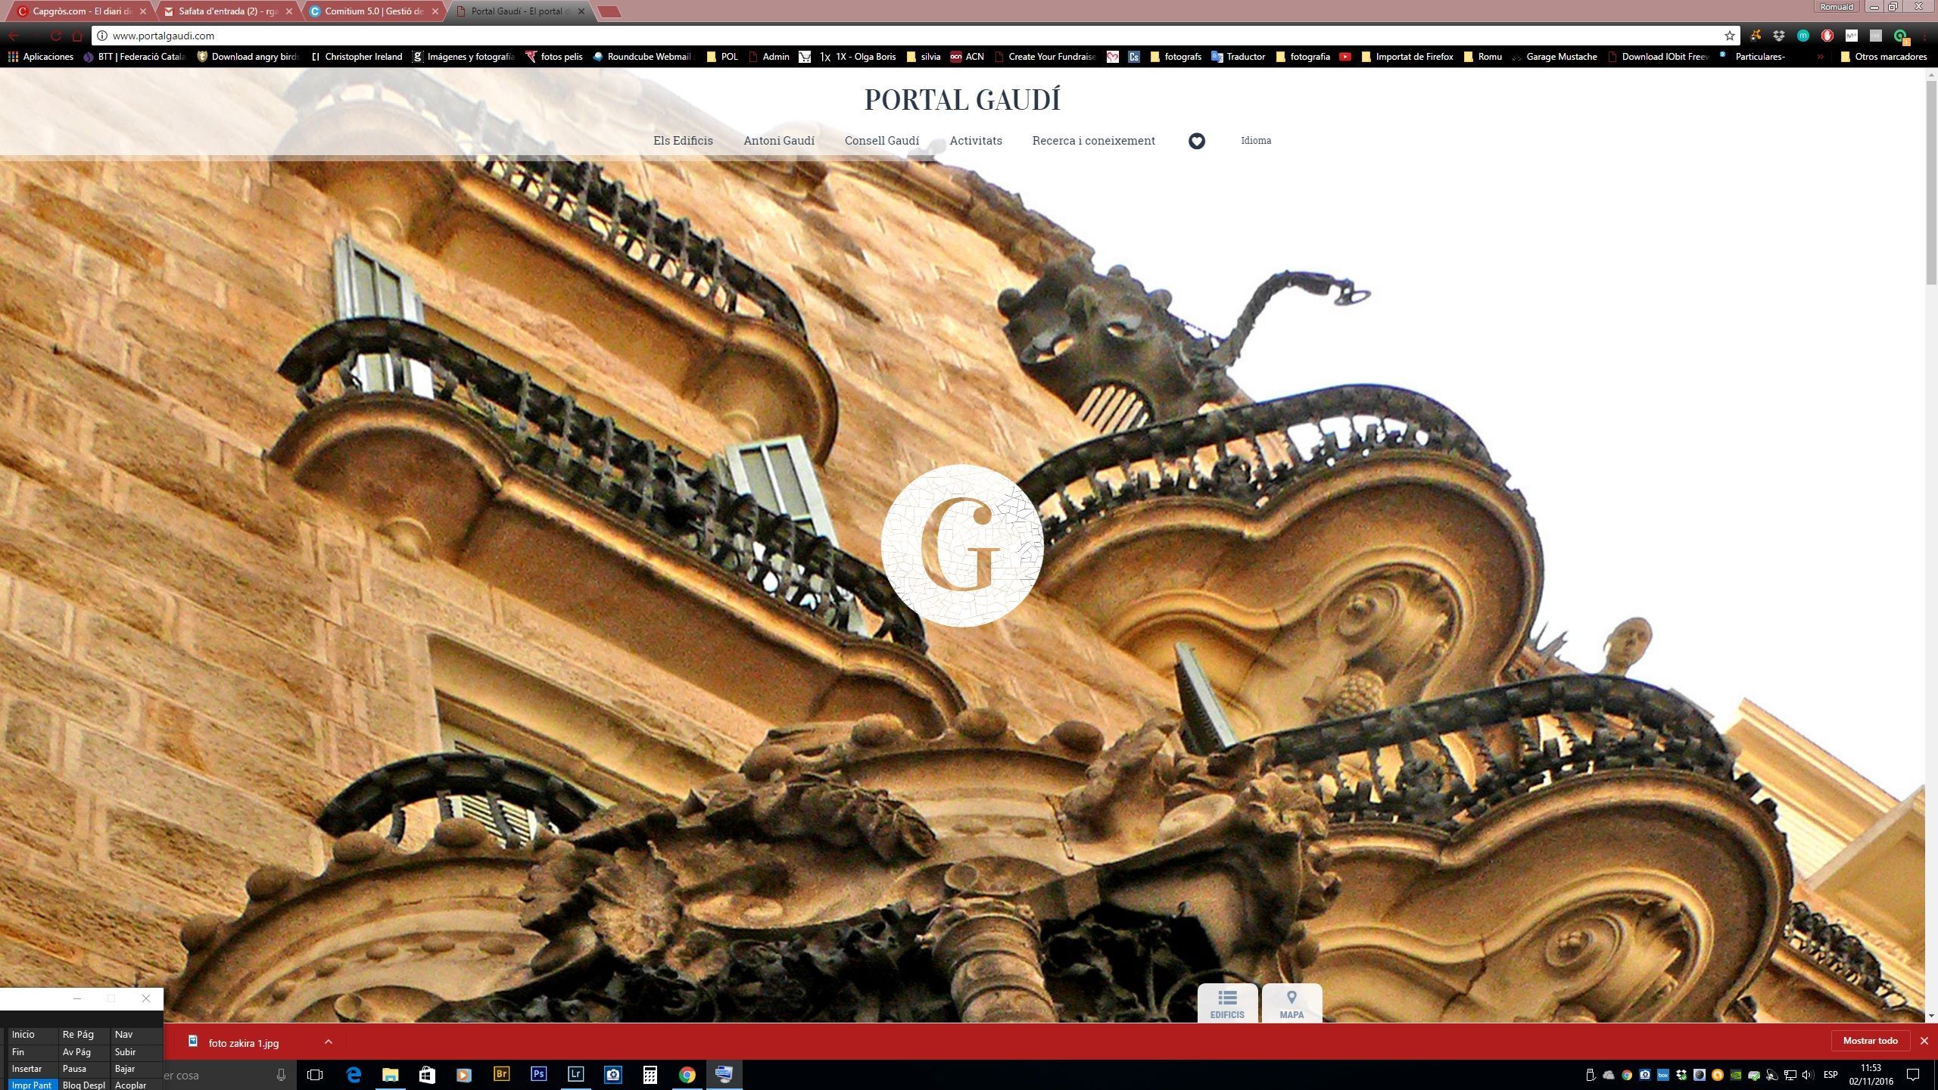Open Microsoft Edge from the taskbar
The width and height of the screenshot is (1938, 1090).
353,1074
